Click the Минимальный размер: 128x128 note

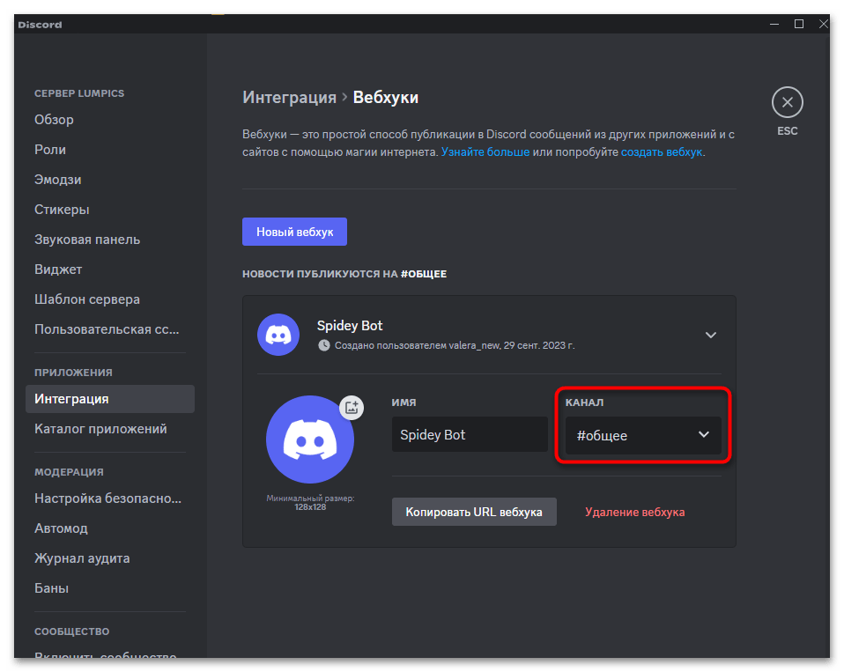(x=310, y=503)
